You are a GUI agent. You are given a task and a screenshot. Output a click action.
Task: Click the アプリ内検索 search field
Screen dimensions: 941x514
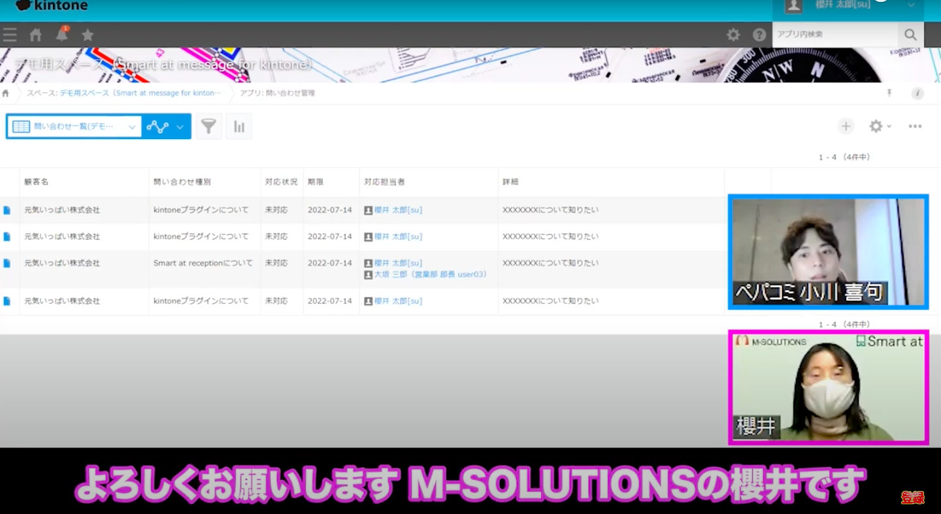834,35
